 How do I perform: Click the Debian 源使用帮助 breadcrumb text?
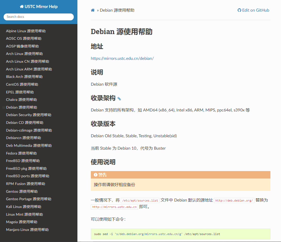click(x=117, y=10)
